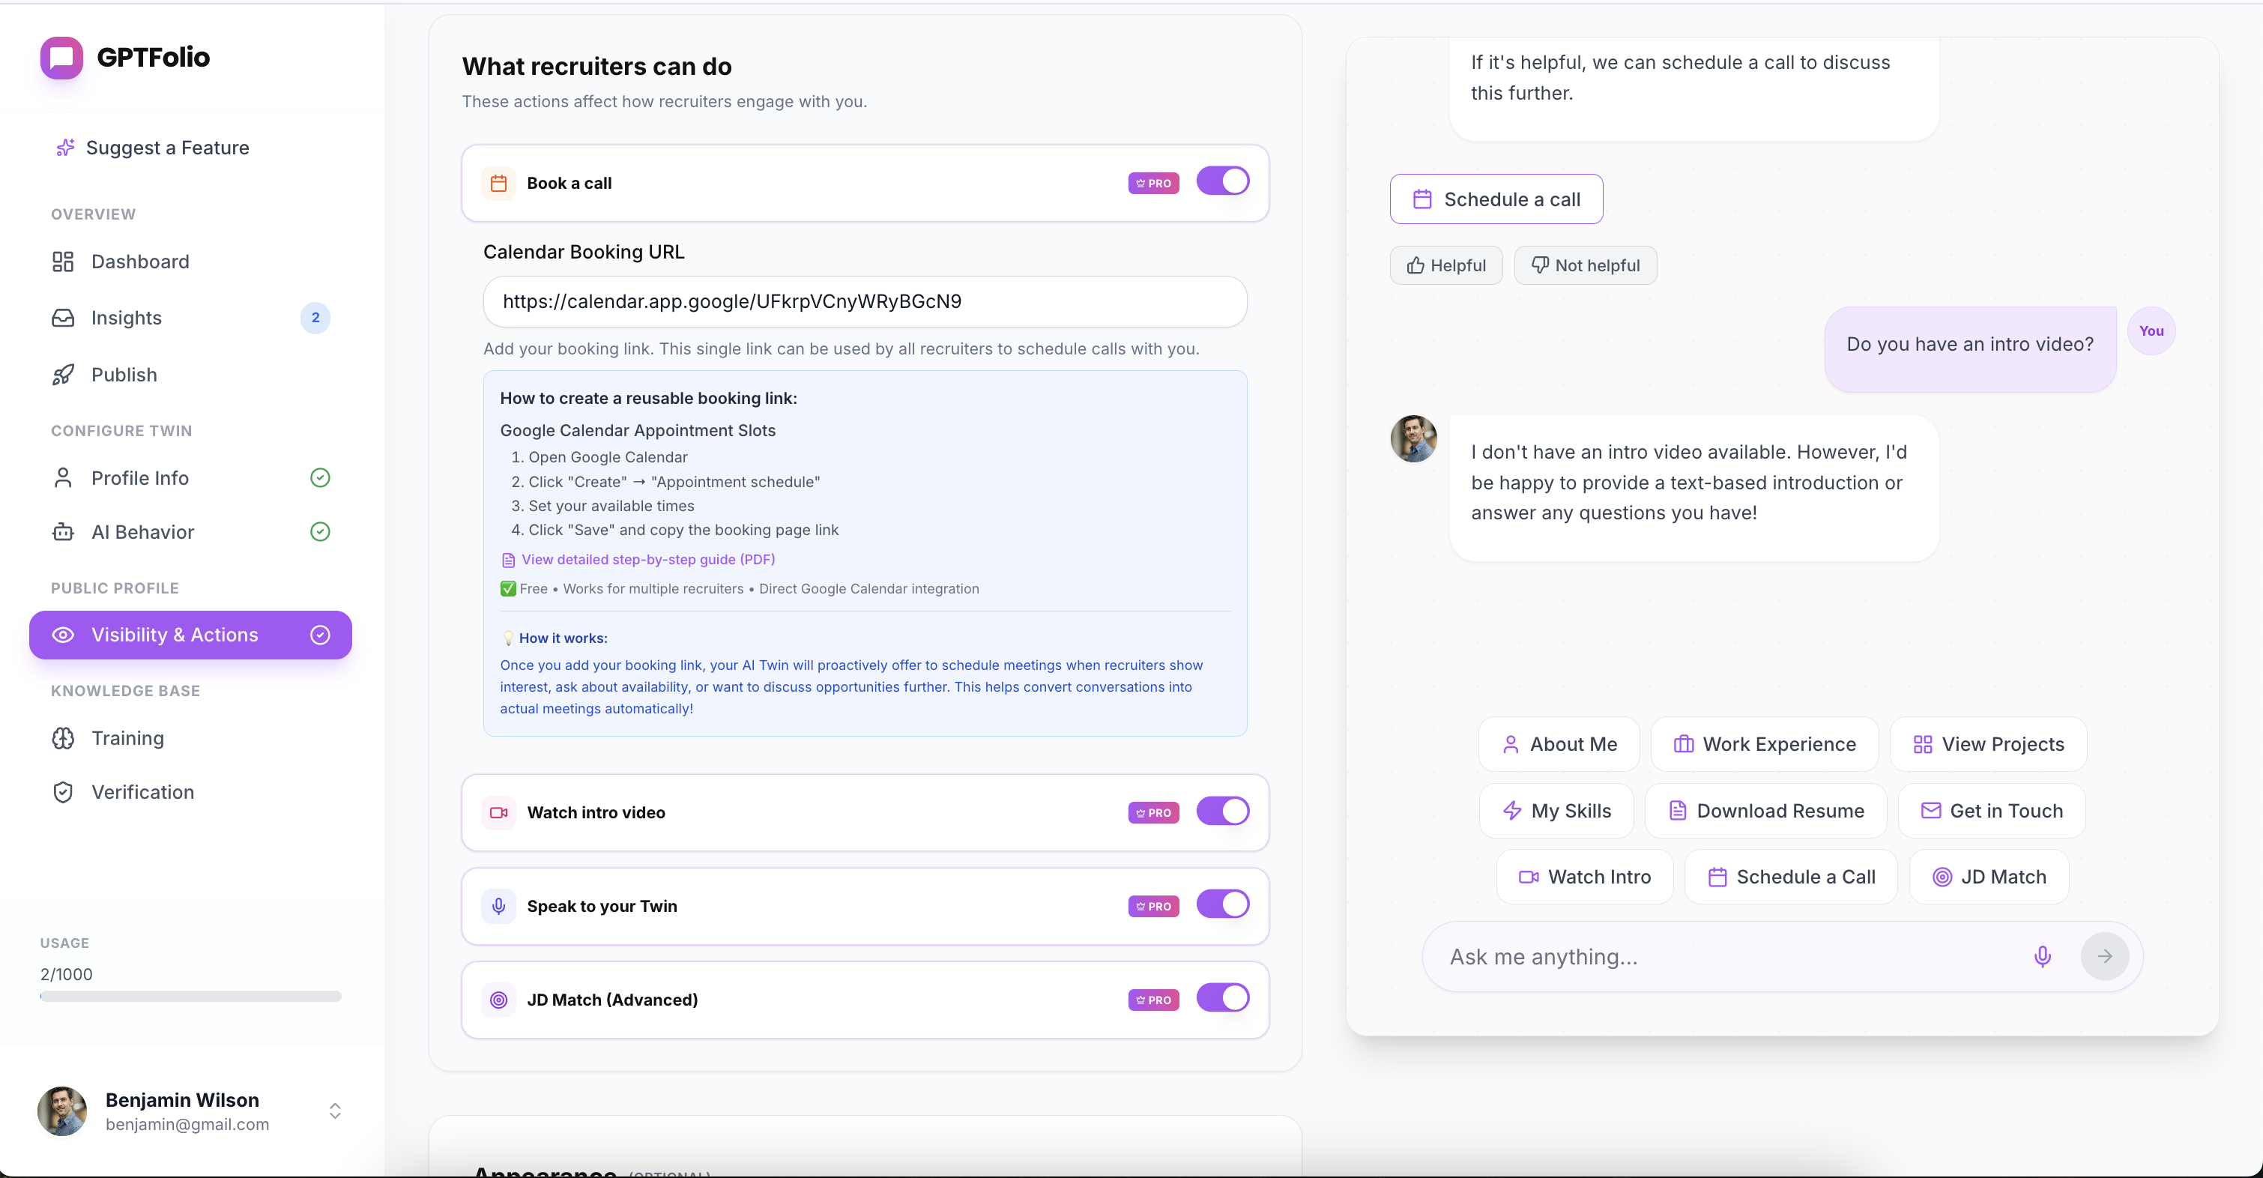Screen dimensions: 2263x1178
Task: Open the Insights menu item
Action: (127, 318)
